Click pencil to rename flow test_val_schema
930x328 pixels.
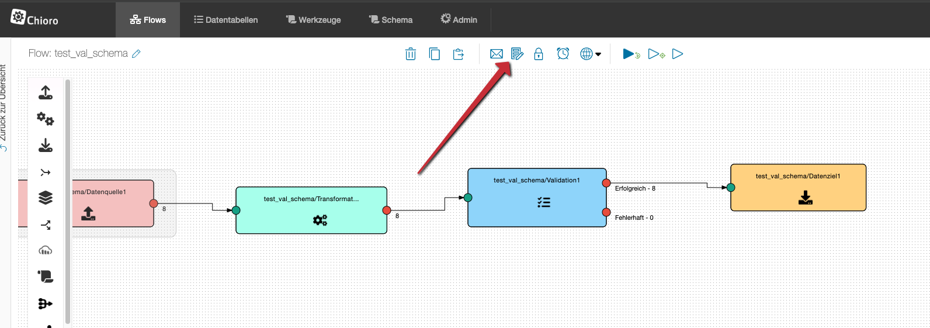click(x=136, y=54)
